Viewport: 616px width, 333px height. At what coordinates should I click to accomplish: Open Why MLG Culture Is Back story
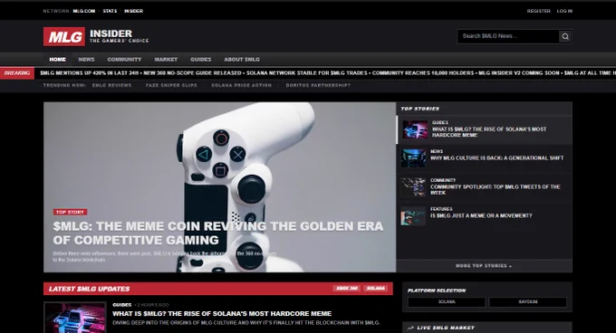pos(496,158)
